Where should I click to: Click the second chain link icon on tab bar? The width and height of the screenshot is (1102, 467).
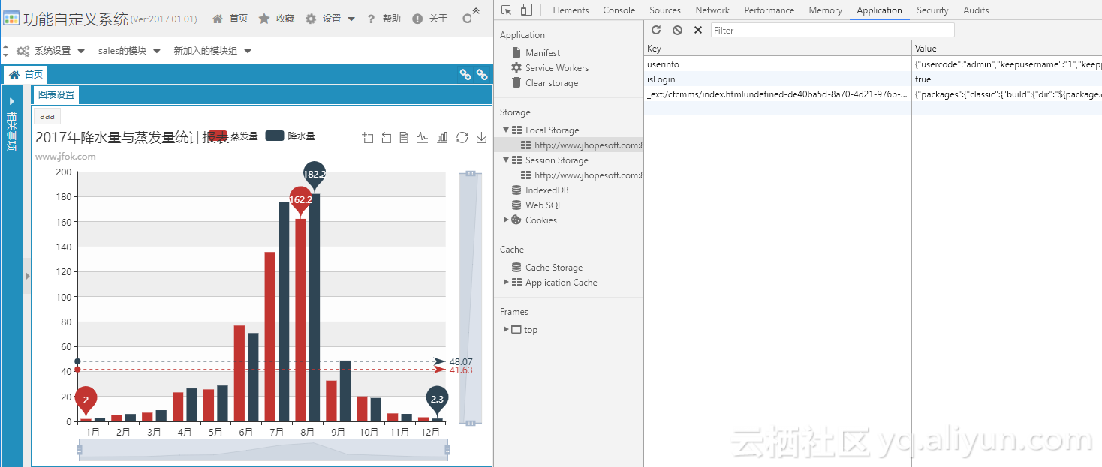482,74
